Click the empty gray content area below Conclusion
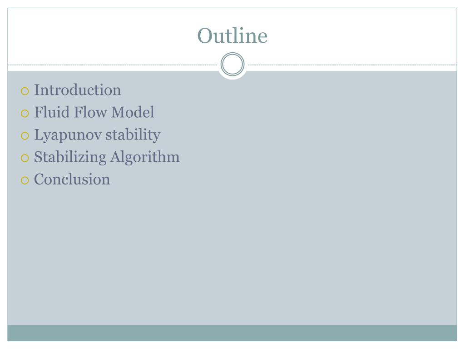Screen dimensions: 465x349 [x=232, y=255]
